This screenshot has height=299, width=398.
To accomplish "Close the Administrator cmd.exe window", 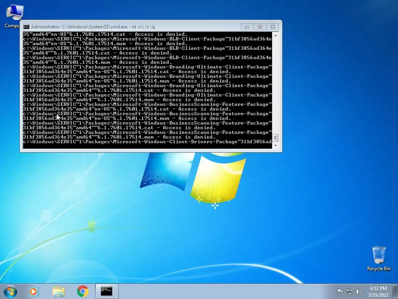I will click(272, 27).
